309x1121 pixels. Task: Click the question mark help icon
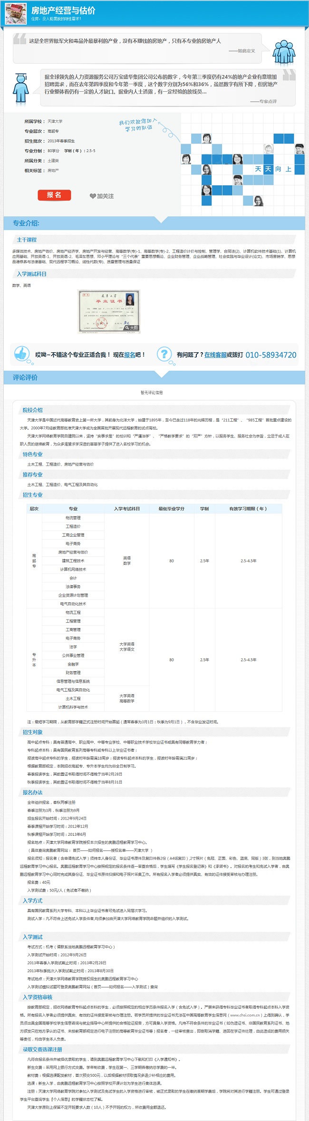[164, 354]
